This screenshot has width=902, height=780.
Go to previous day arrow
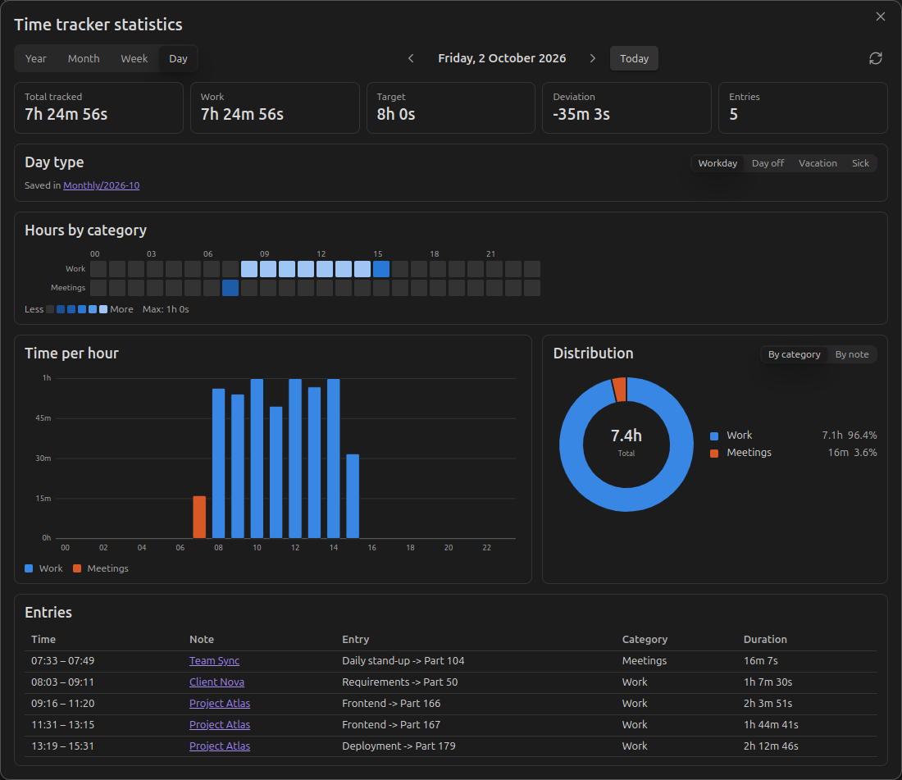point(411,59)
